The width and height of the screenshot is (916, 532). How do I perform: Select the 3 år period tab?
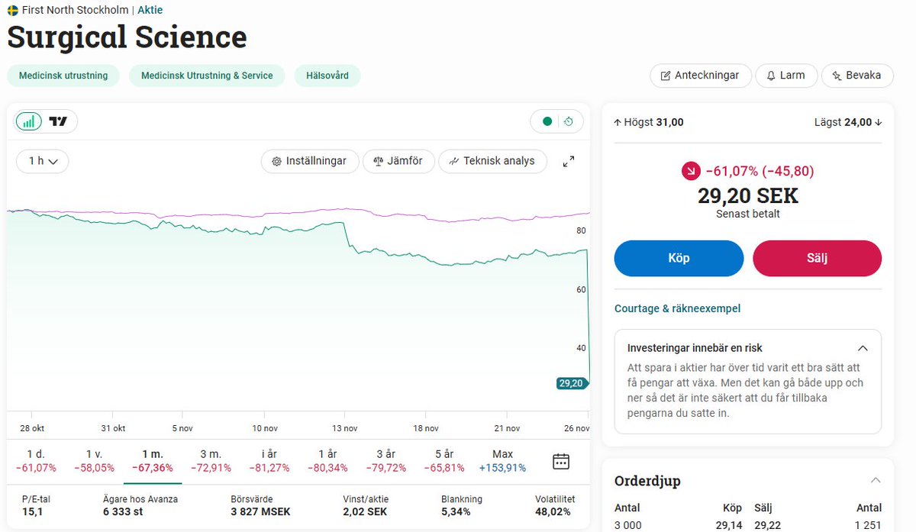385,461
